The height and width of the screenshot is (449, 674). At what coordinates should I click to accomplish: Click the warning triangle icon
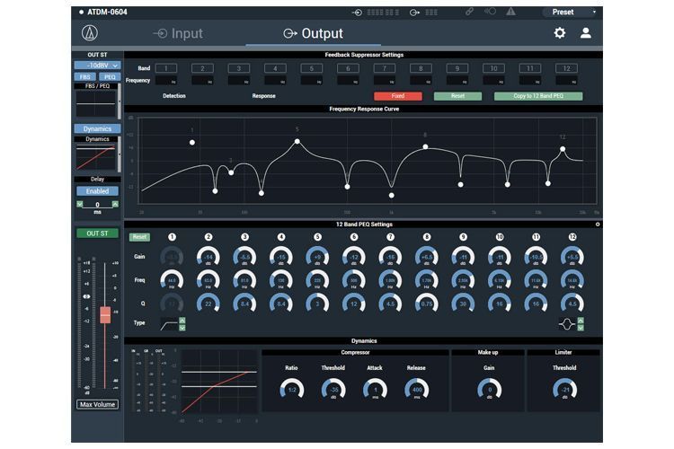(510, 12)
